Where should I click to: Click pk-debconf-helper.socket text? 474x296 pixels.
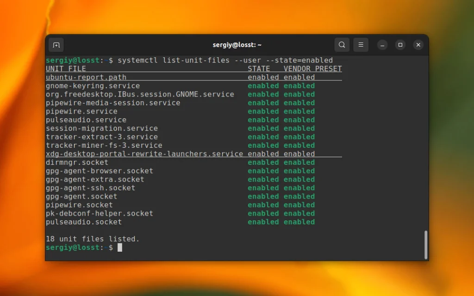pos(100,213)
